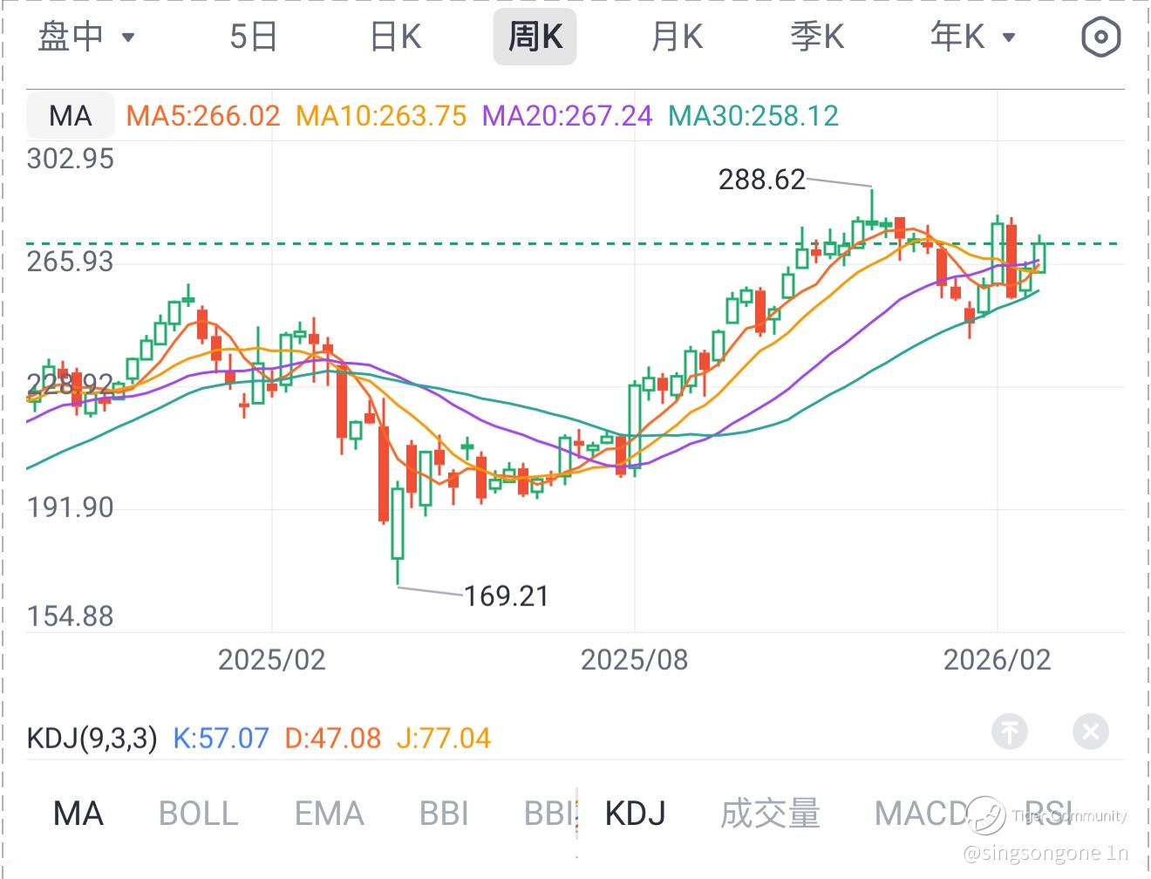Switch main indicator to BOLL

[198, 814]
